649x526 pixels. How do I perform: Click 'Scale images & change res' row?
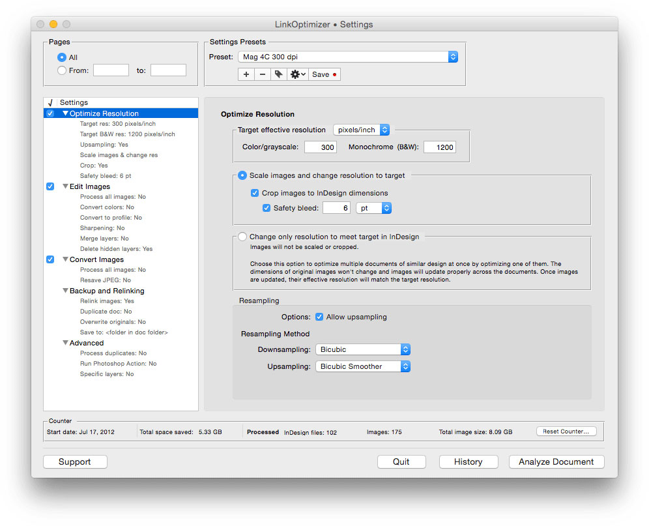(119, 155)
